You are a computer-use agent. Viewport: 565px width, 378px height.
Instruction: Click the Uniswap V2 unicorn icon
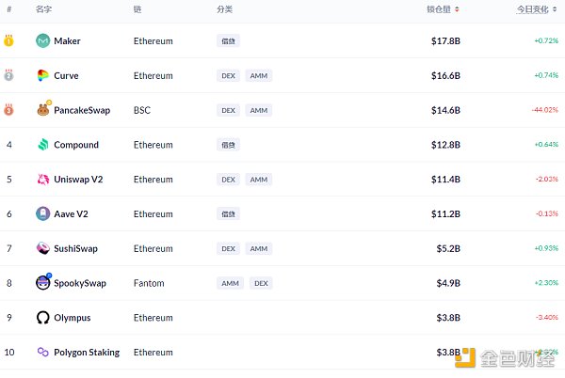43,180
